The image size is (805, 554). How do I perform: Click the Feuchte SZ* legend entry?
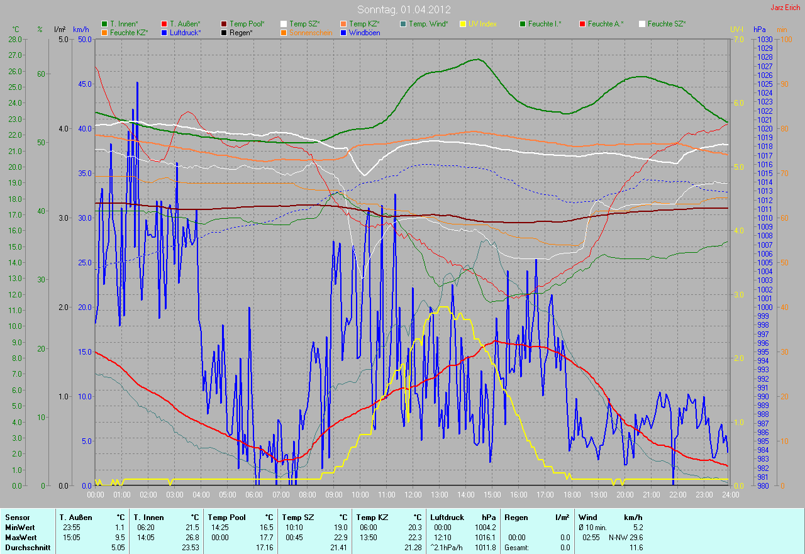[x=667, y=24]
